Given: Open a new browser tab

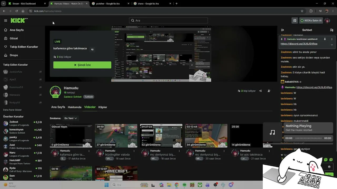Looking at the screenshot, I should pyautogui.click(x=176, y=4).
